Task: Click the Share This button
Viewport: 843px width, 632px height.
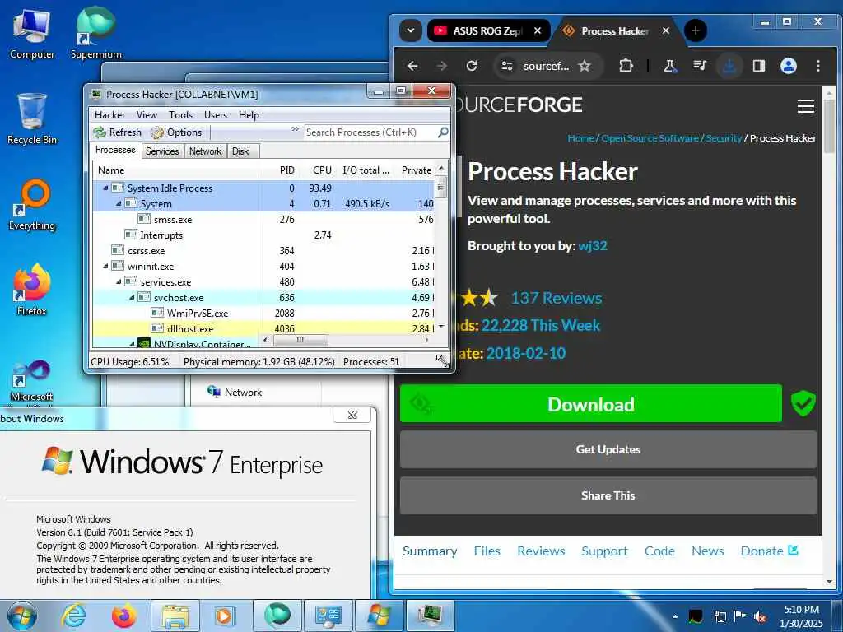Action: coord(608,495)
